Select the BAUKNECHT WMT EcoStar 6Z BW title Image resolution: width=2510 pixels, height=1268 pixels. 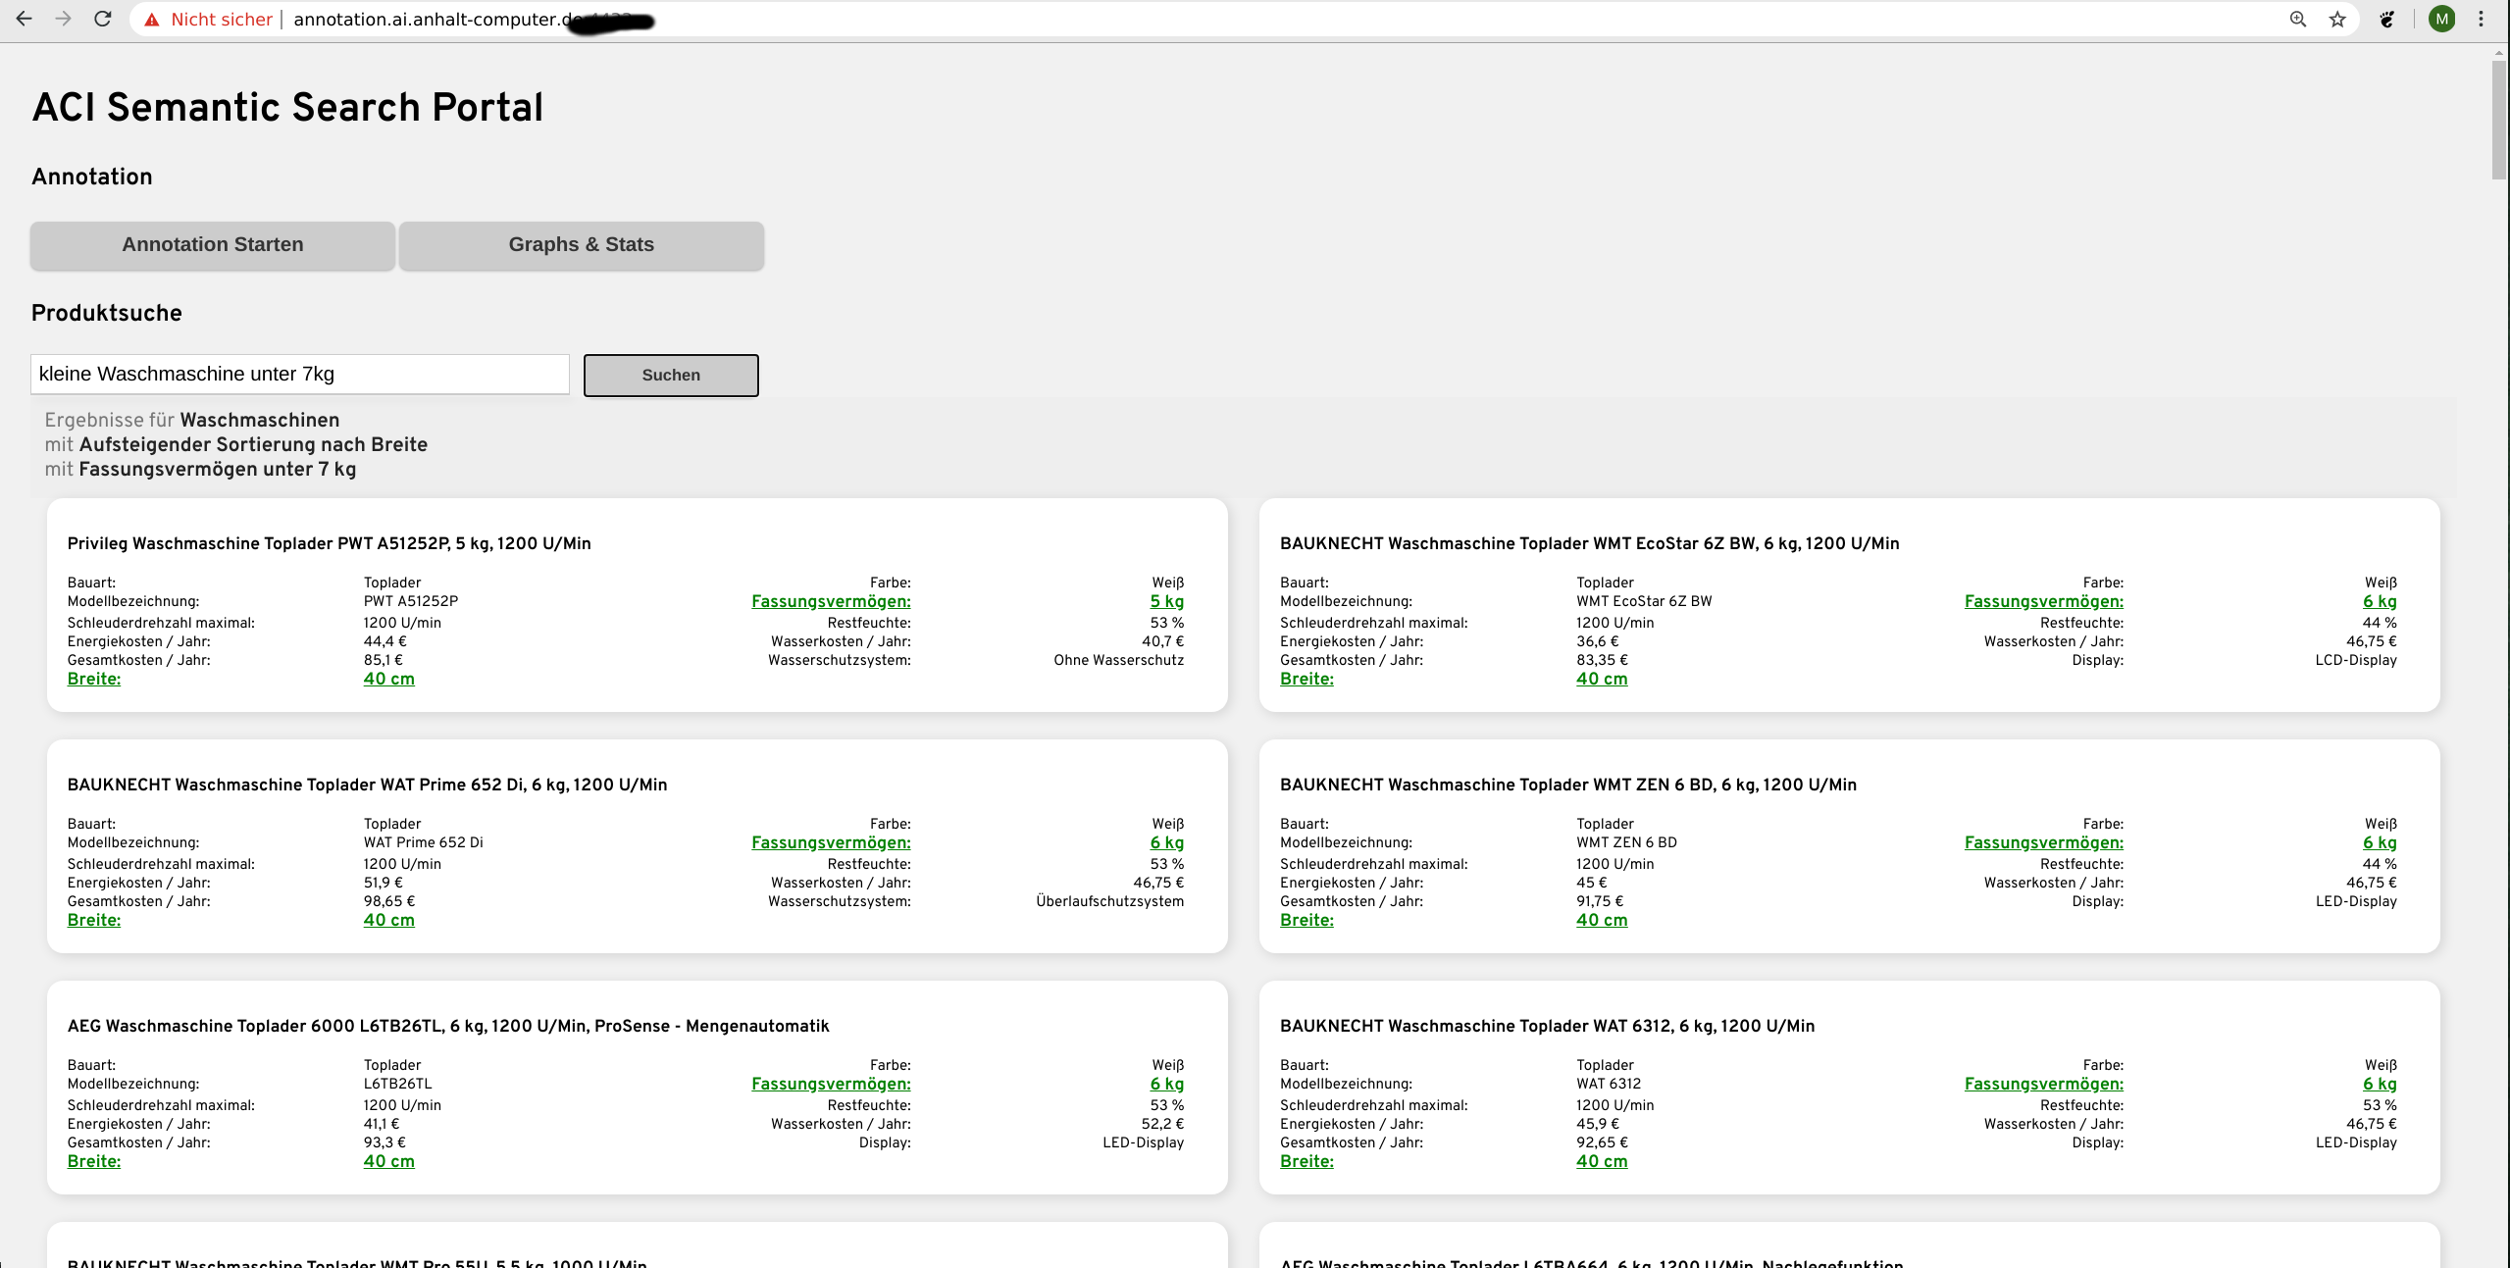click(1590, 544)
